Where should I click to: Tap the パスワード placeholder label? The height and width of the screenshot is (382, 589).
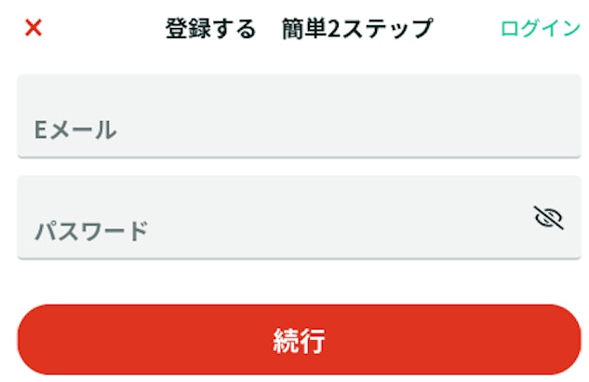(x=91, y=231)
